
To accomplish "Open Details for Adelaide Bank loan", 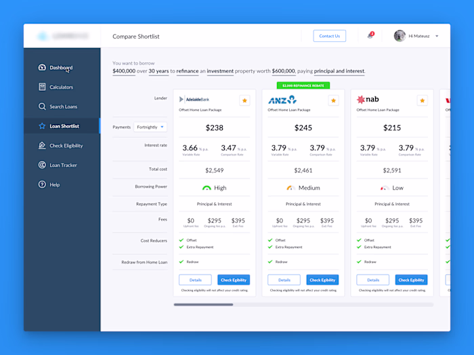I will click(x=195, y=280).
